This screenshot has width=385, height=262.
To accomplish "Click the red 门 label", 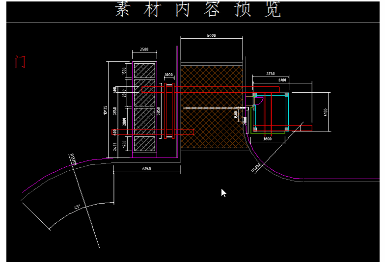I will pyautogui.click(x=20, y=62).
